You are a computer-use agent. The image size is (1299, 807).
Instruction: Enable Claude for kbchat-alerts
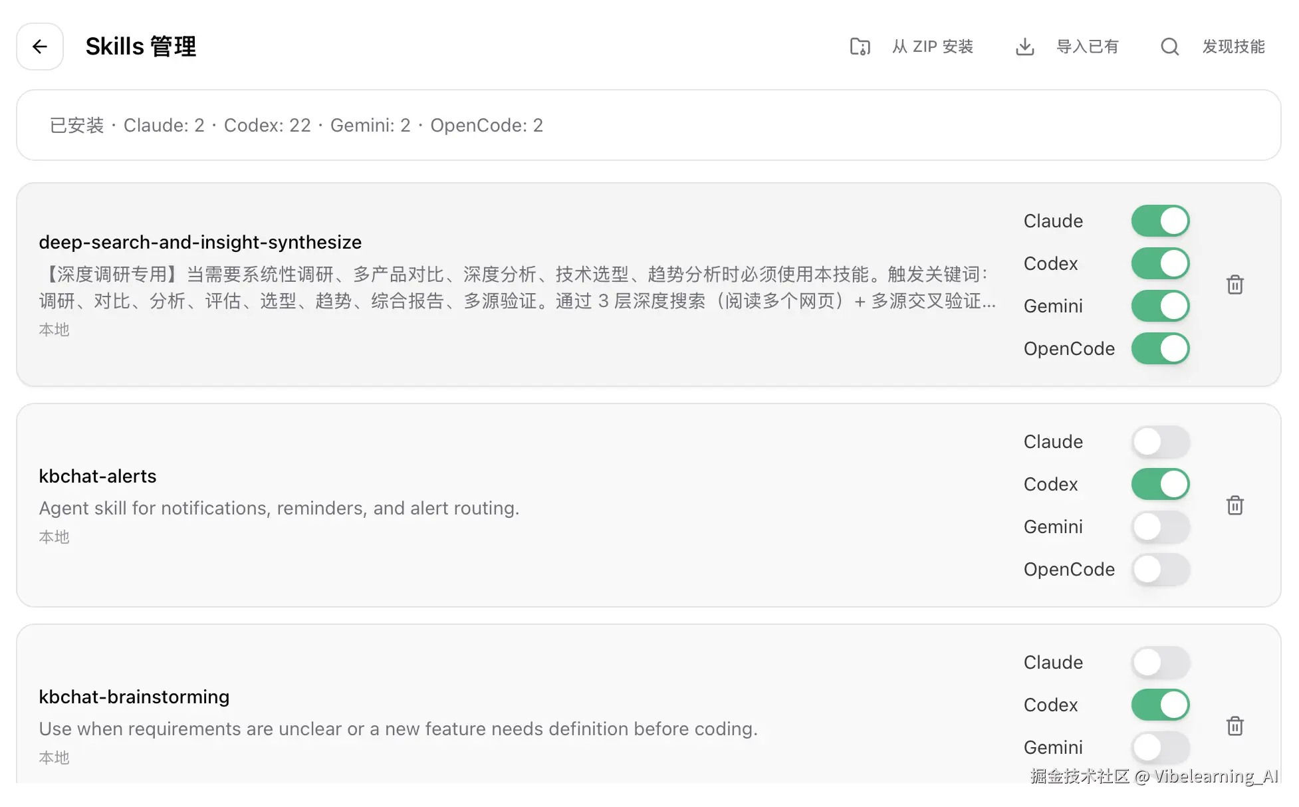1160,441
